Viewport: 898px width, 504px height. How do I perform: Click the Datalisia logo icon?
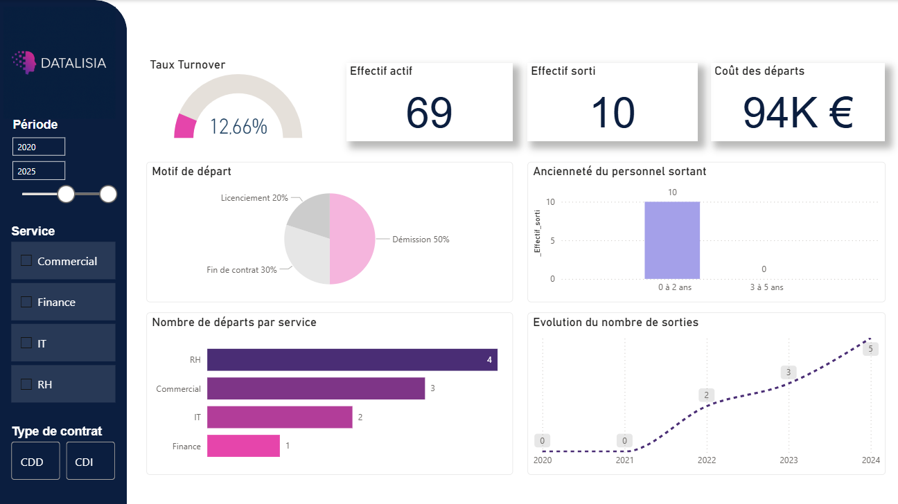pos(24,62)
